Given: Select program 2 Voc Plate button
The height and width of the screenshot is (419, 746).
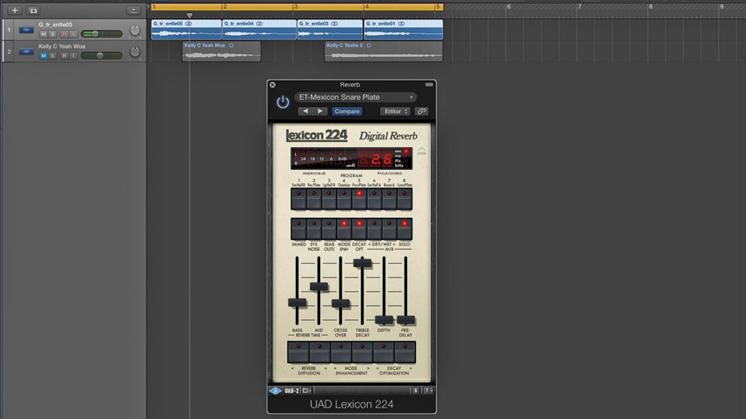Looking at the screenshot, I should pyautogui.click(x=313, y=199).
